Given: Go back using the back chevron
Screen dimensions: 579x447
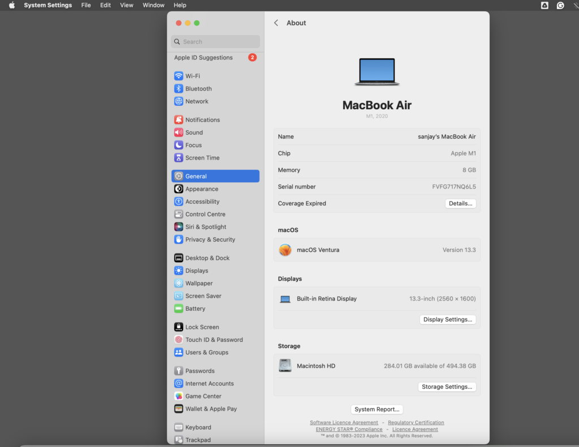Looking at the screenshot, I should [x=276, y=23].
